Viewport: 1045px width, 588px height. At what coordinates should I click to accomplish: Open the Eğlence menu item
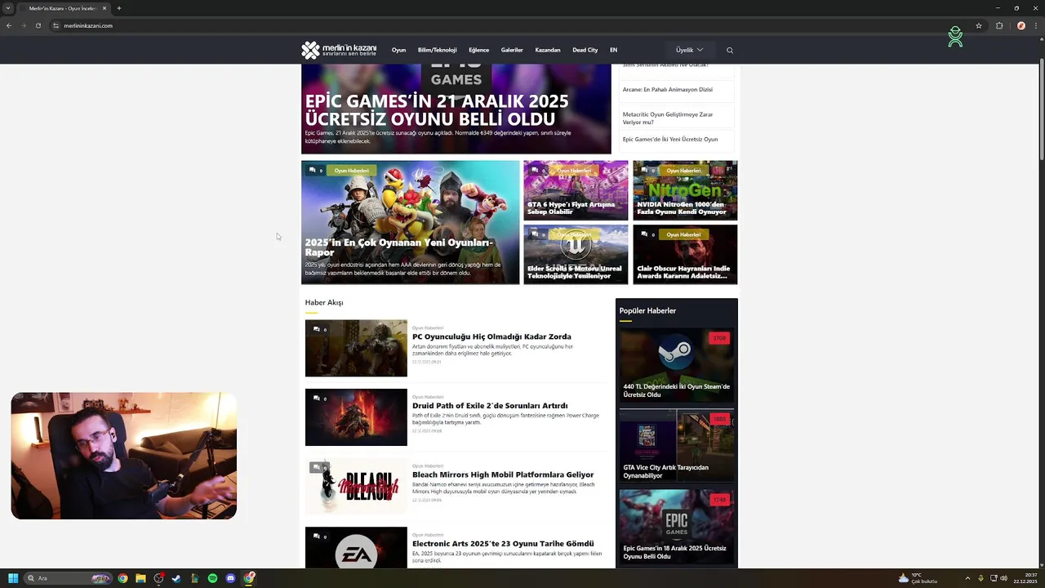pyautogui.click(x=479, y=50)
